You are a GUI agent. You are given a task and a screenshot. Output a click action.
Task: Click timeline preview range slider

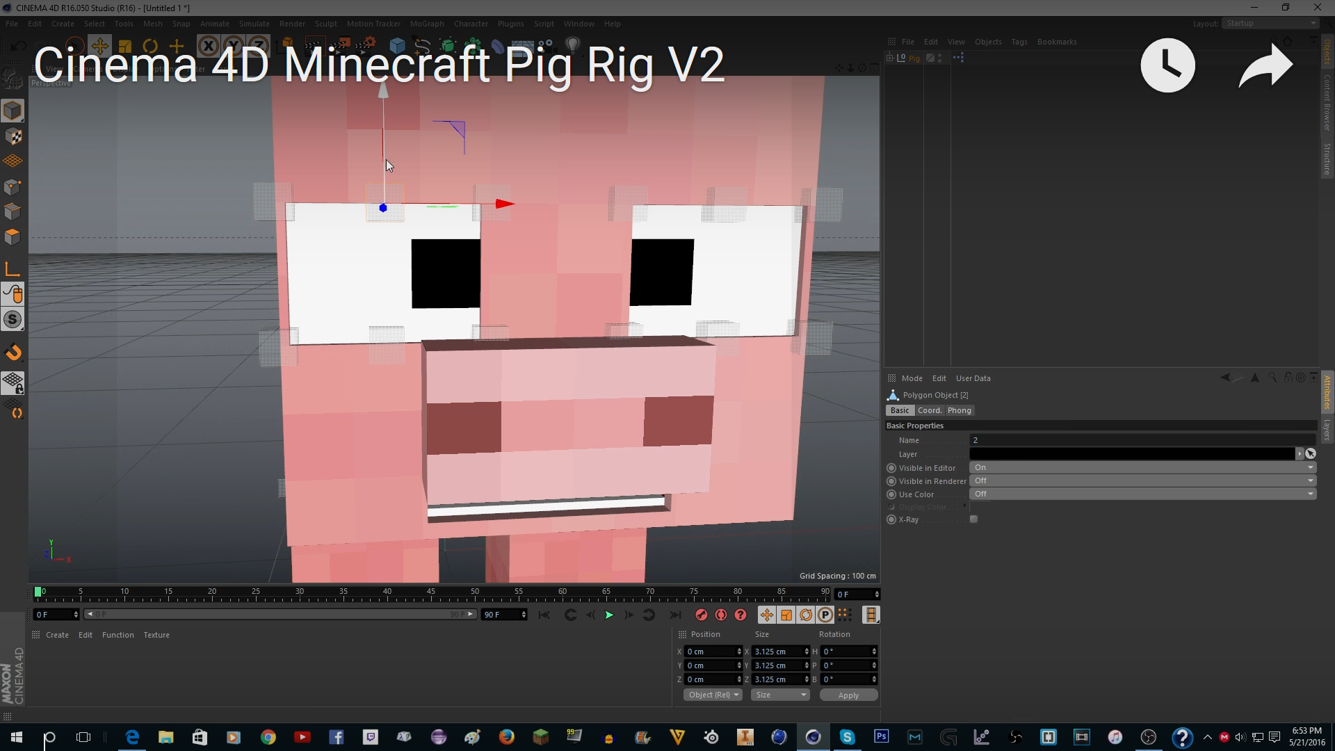[280, 614]
